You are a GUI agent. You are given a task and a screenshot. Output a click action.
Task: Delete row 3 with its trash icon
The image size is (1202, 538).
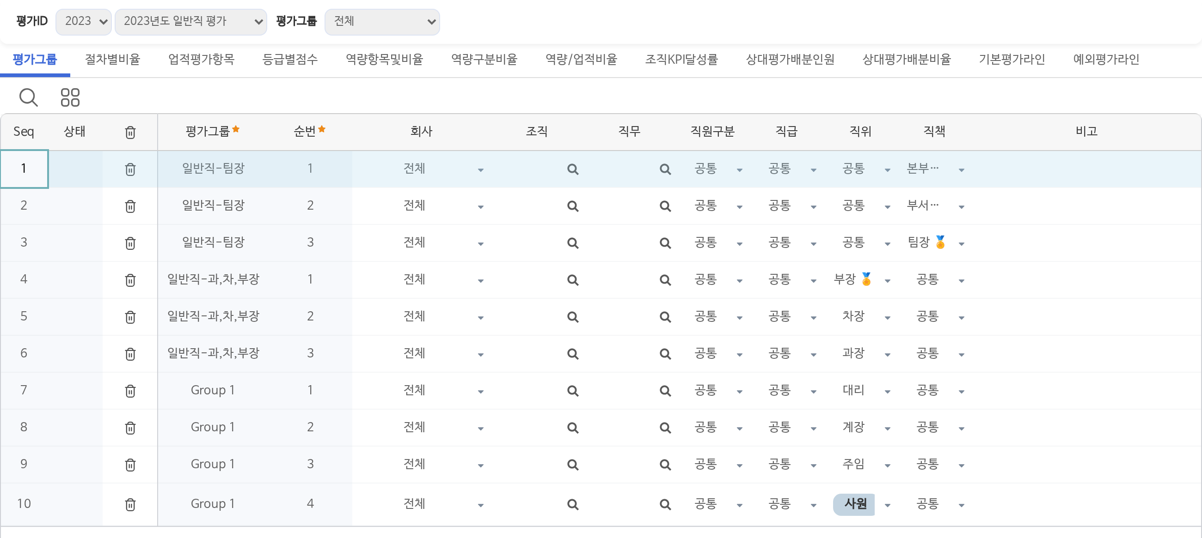130,243
